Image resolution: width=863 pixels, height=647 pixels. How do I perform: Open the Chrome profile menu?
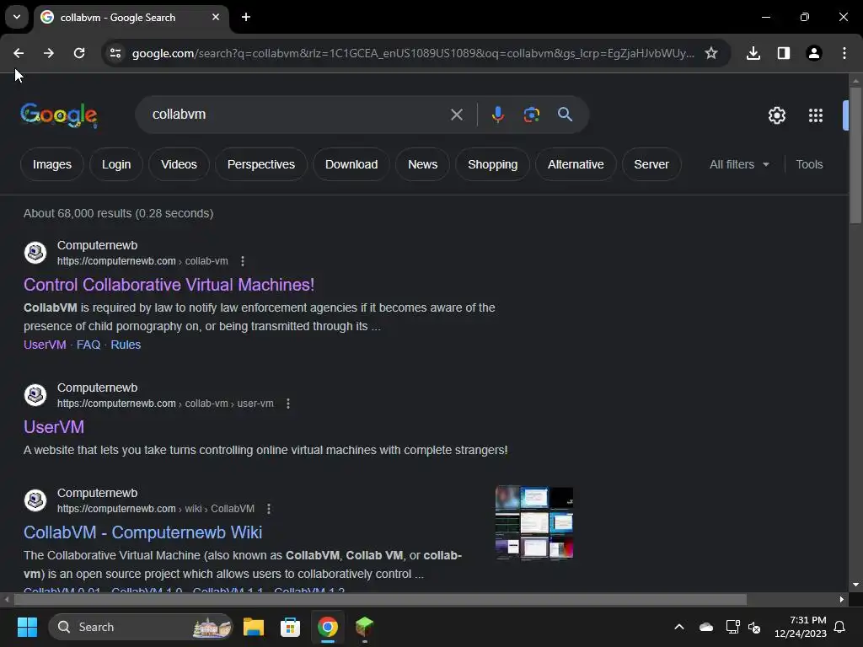(x=813, y=53)
